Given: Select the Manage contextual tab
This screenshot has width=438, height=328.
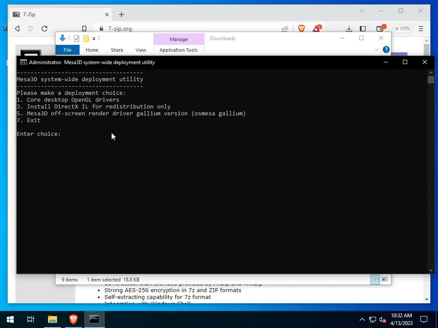Looking at the screenshot, I should coord(179,39).
